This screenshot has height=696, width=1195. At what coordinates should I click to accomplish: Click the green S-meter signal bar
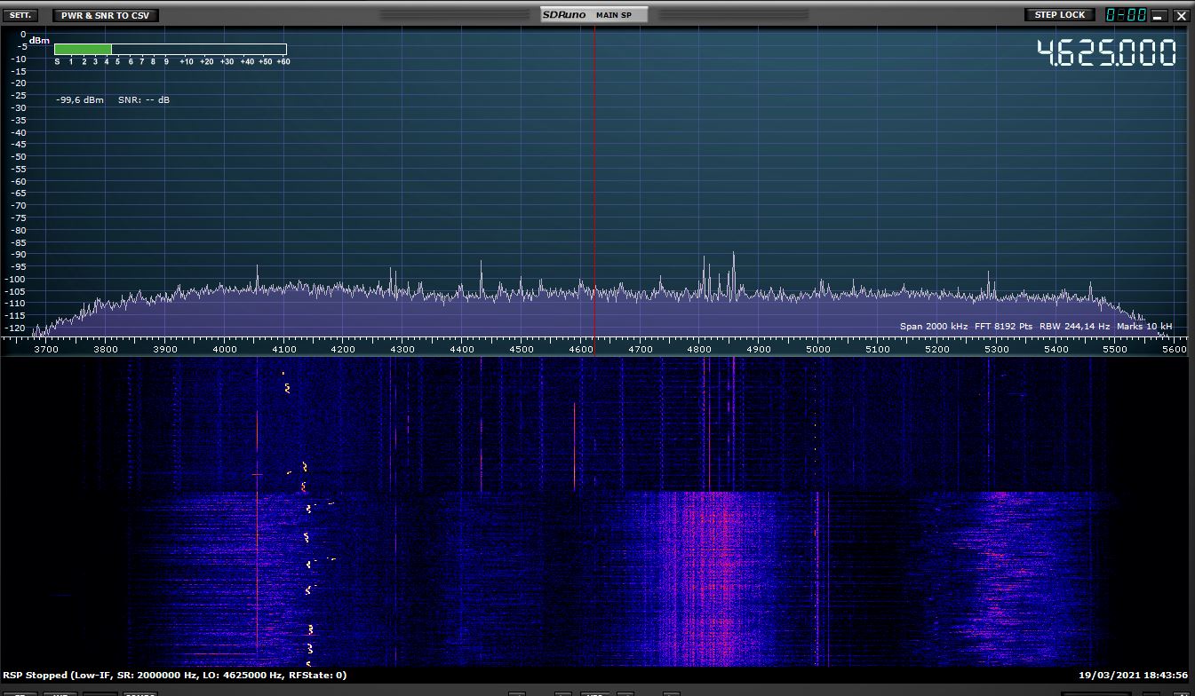coord(83,50)
